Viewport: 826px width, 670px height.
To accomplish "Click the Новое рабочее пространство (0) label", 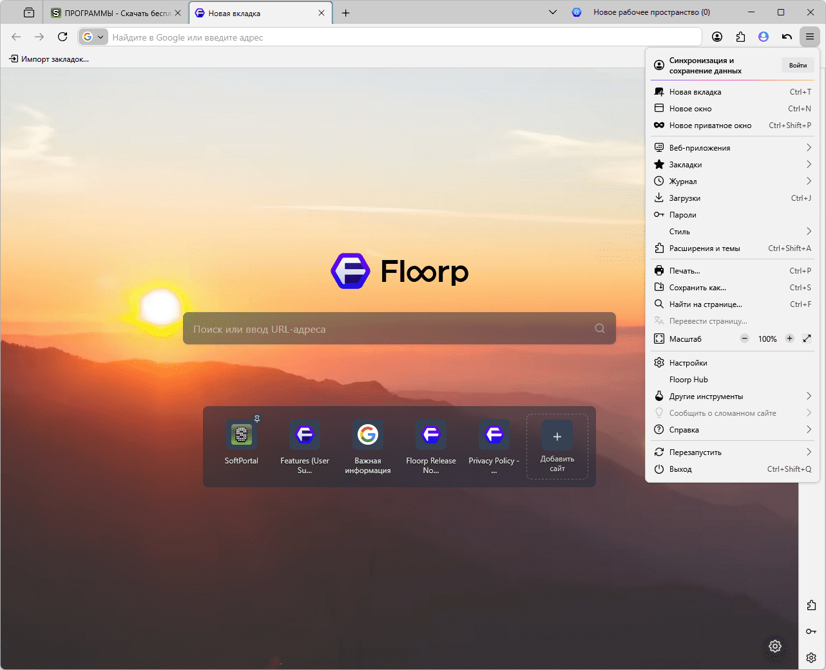I will (x=651, y=12).
